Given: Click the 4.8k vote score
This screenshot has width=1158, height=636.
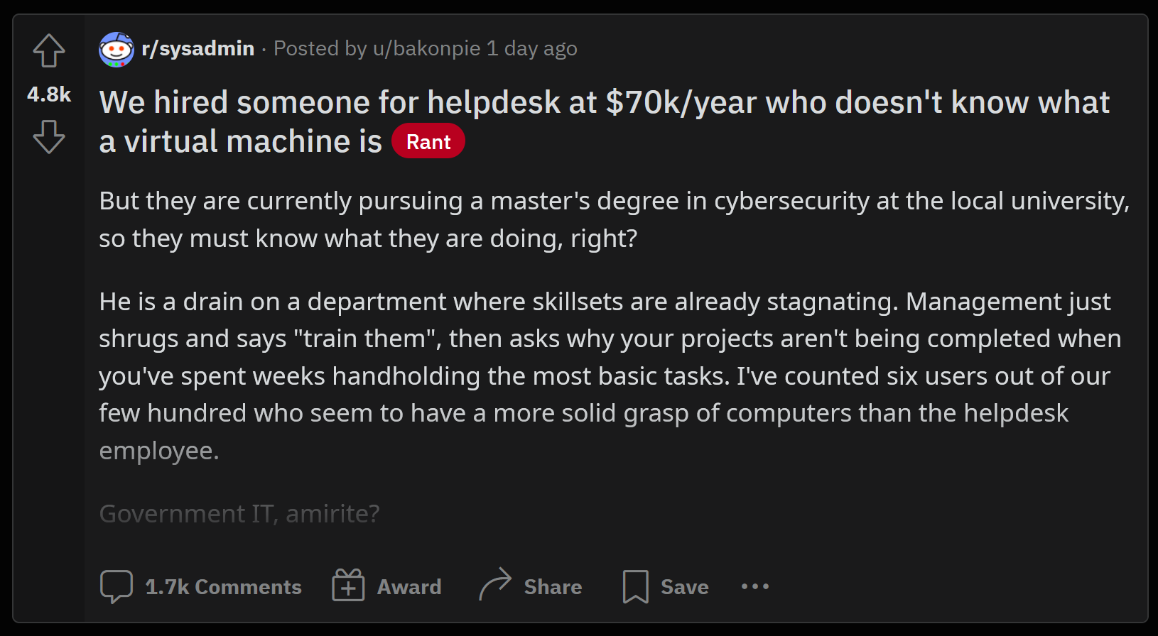Looking at the screenshot, I should tap(49, 94).
